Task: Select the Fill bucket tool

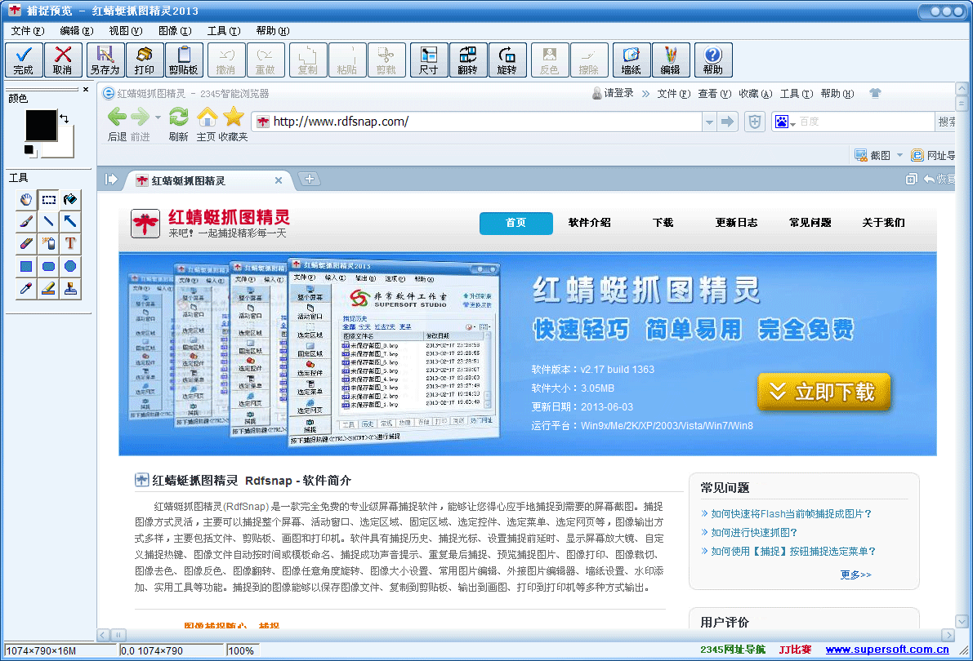Action: 69,198
